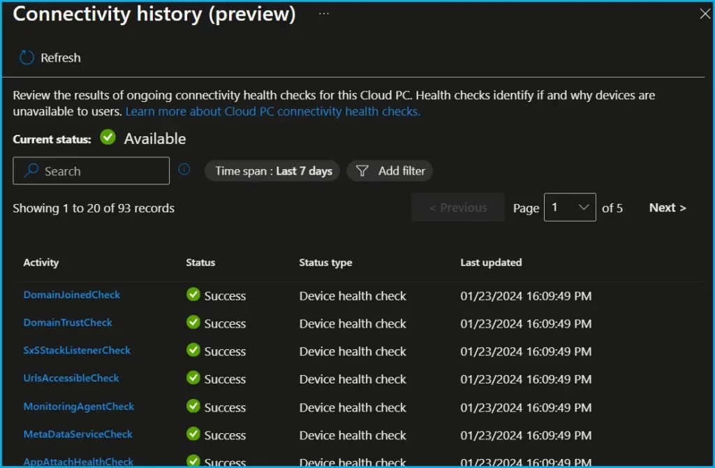This screenshot has width=715, height=468.
Task: Click the Refresh circular arrow icon
Action: (x=27, y=57)
